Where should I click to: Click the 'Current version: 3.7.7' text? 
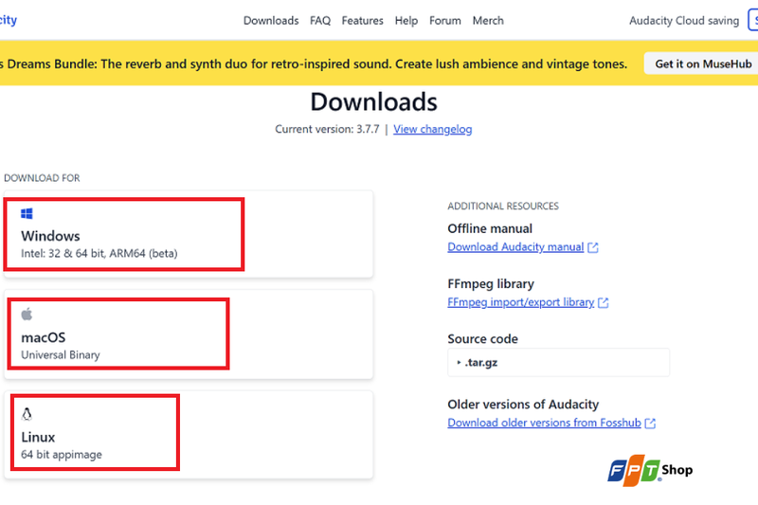pyautogui.click(x=327, y=129)
